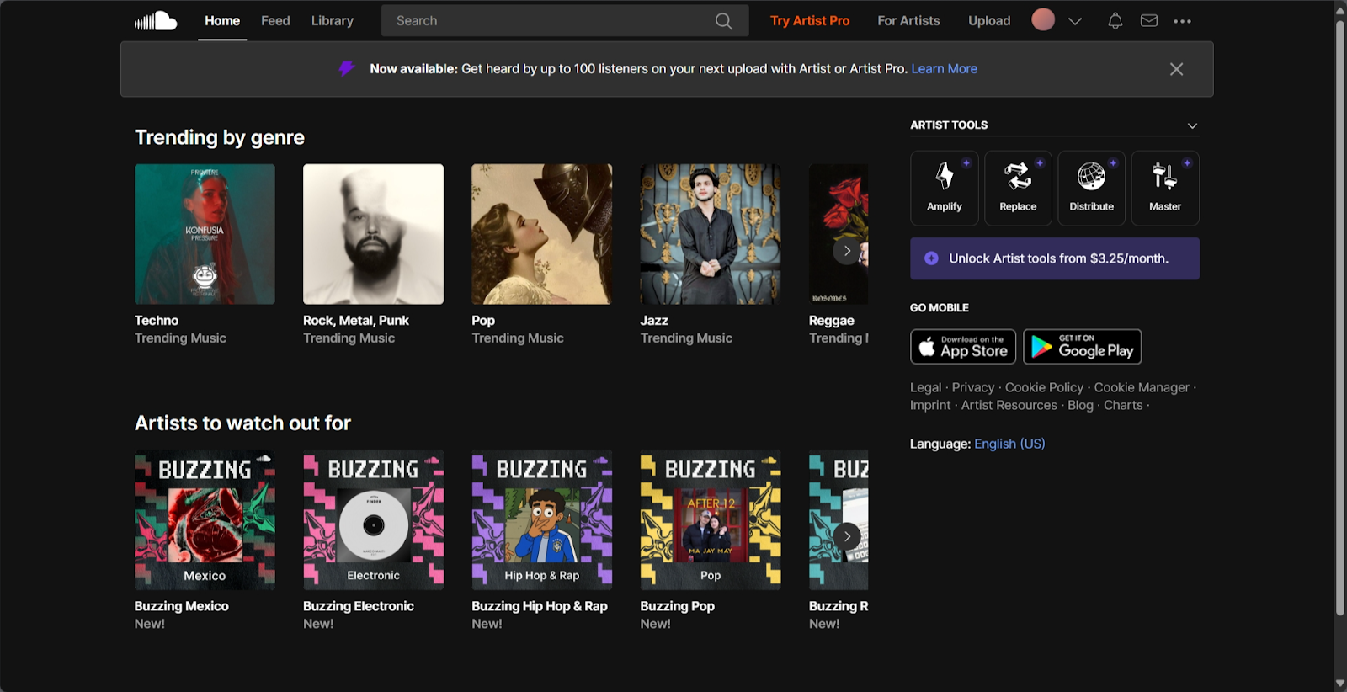Screen dimensions: 1347x692
Task: Select the Master artist tool
Action: coord(1165,188)
